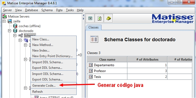Viewport: 196px width, 98px height.
Task: Choose Generate Code... from context menu
Action: (x=53, y=85)
